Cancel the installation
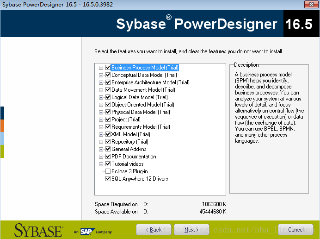Screen dimensions: 320x239 point(295,230)
